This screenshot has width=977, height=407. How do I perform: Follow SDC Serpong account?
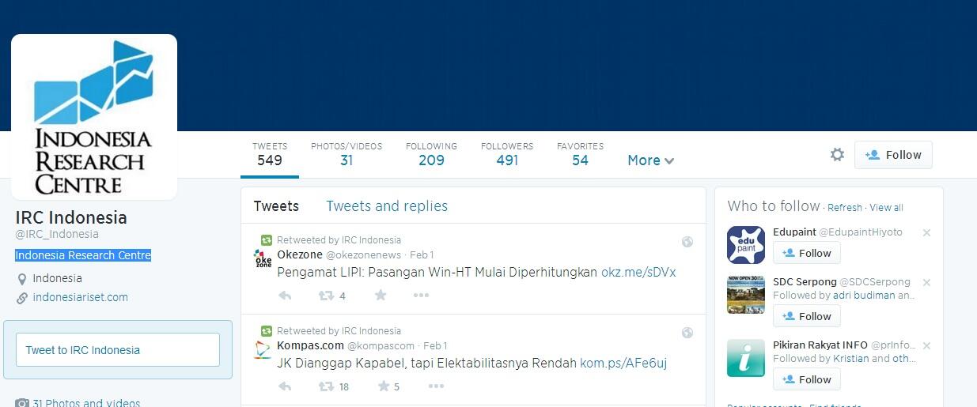[806, 316]
